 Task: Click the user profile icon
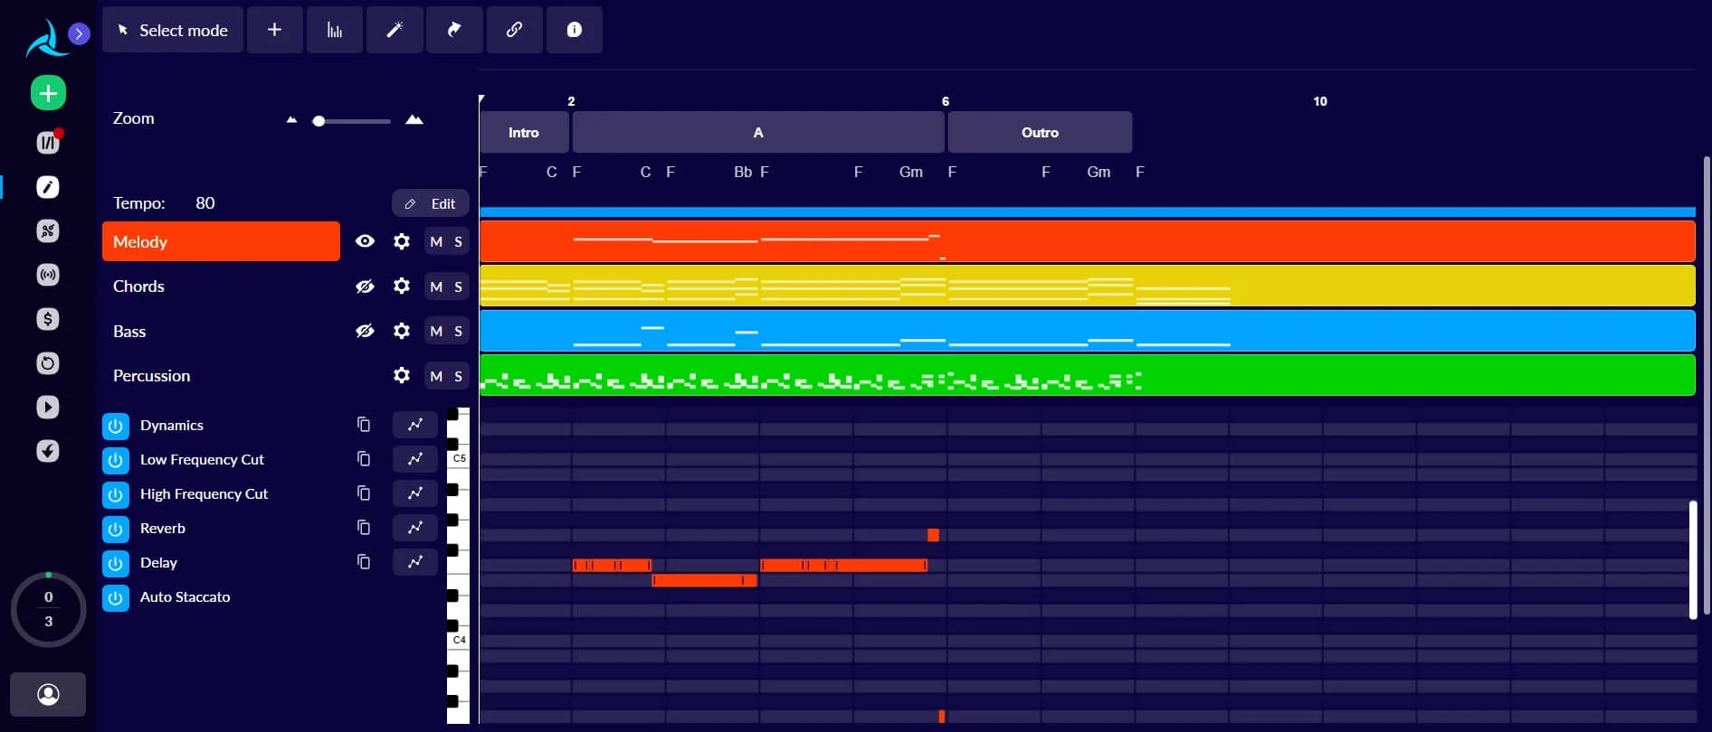(x=48, y=694)
